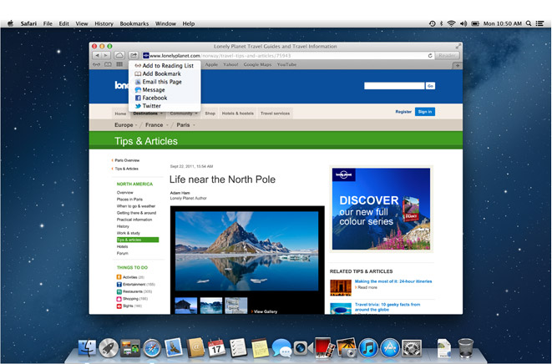Open a new tab with the plus button
The height and width of the screenshot is (364, 552).
point(458,65)
